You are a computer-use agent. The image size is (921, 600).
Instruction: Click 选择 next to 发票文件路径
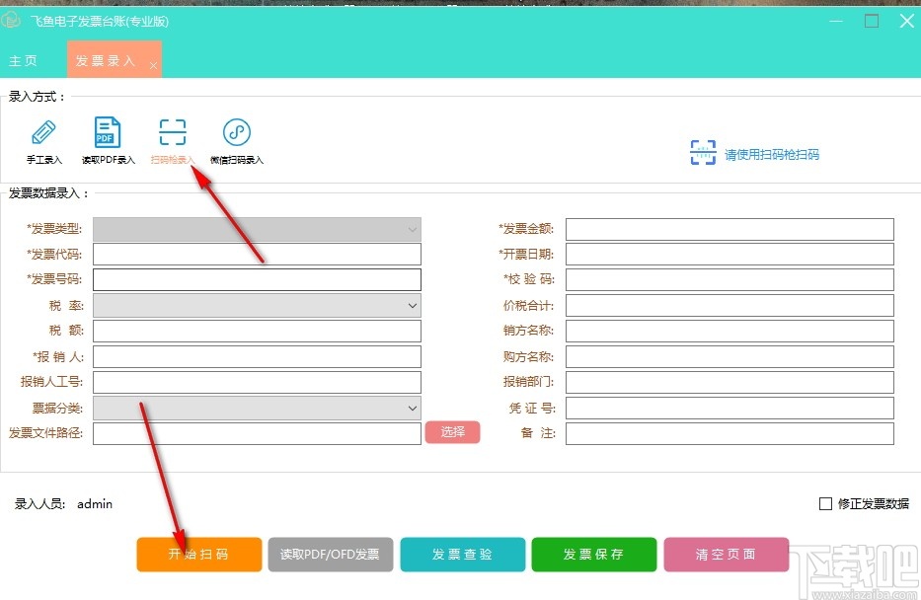(x=452, y=432)
